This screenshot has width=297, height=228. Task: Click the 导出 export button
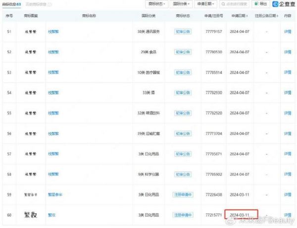[261, 4]
